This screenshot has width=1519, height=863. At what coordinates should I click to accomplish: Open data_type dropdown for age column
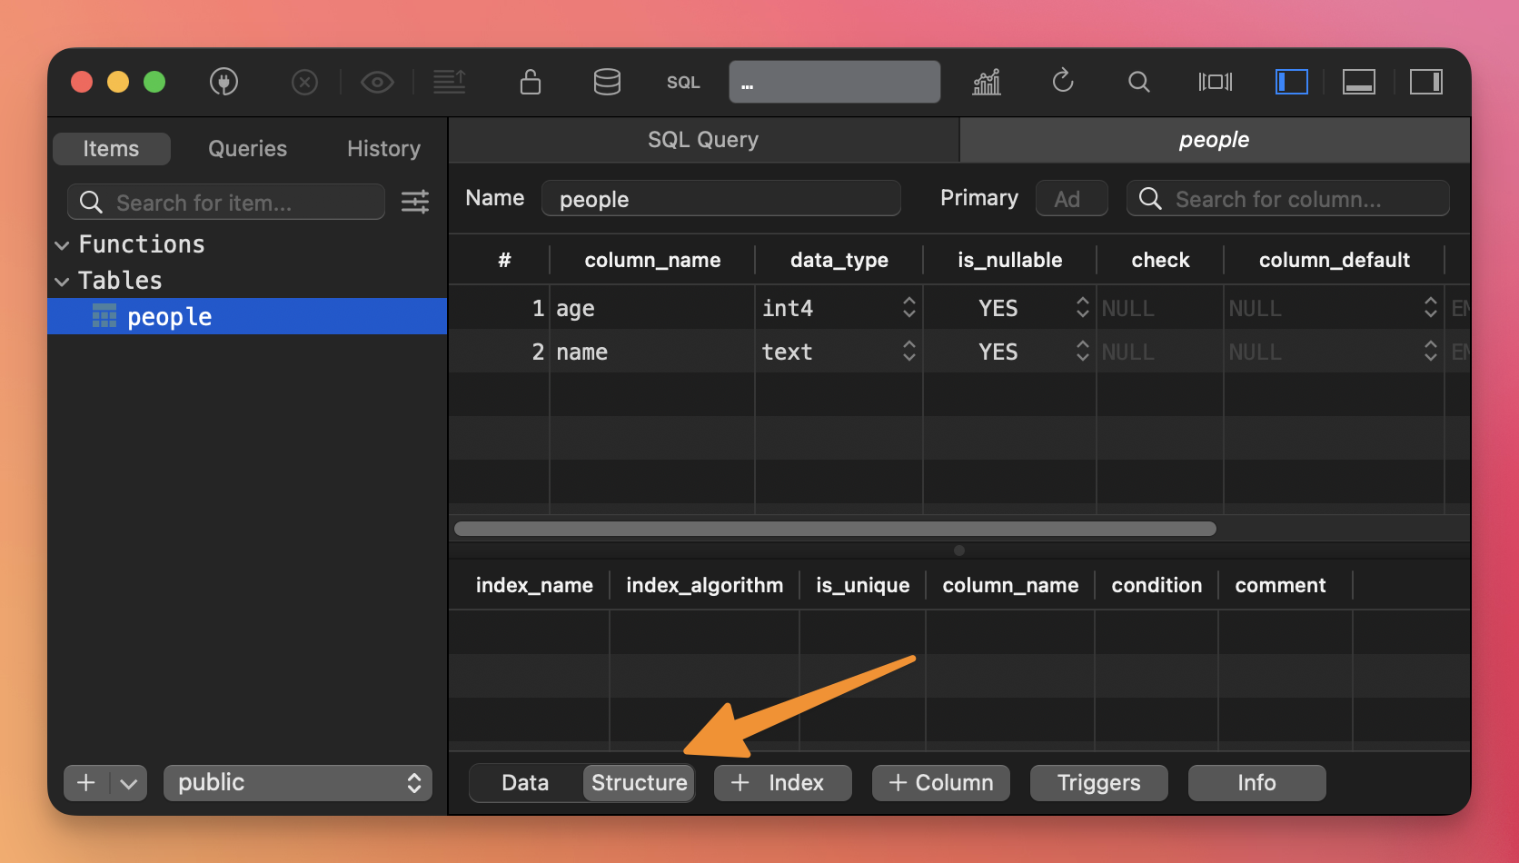[908, 308]
